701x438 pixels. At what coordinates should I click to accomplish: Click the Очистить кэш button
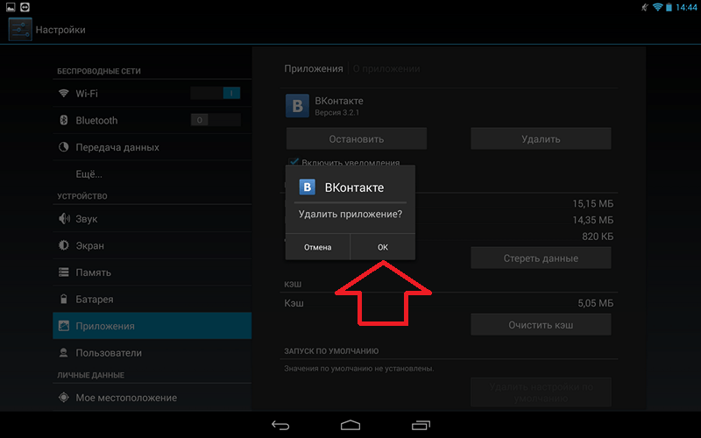click(541, 325)
